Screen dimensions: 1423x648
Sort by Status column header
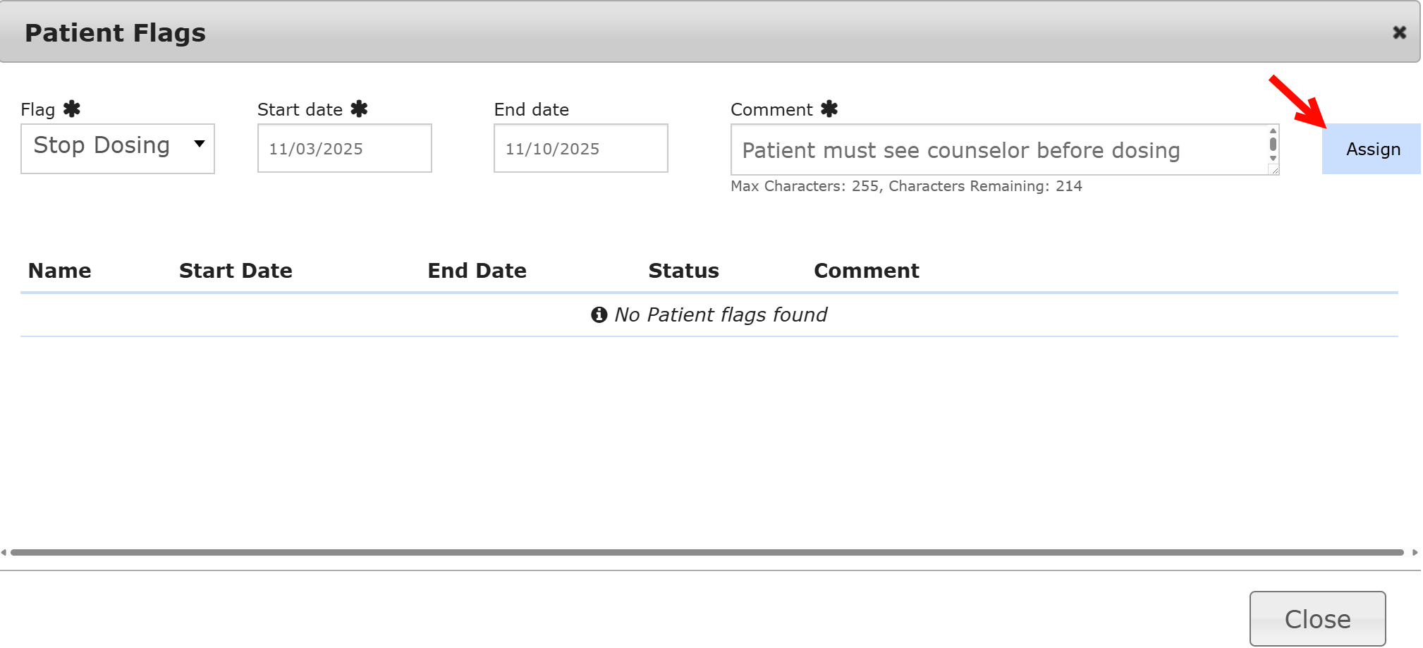[x=683, y=271]
